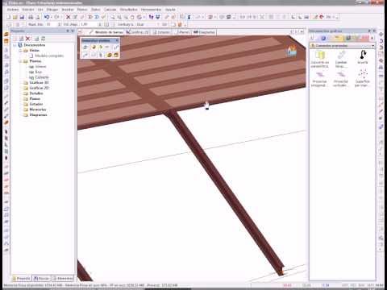The height and width of the screenshot is (290, 387).
Task: Click the blue globe icon in right panel toolbar
Action: 323,39
